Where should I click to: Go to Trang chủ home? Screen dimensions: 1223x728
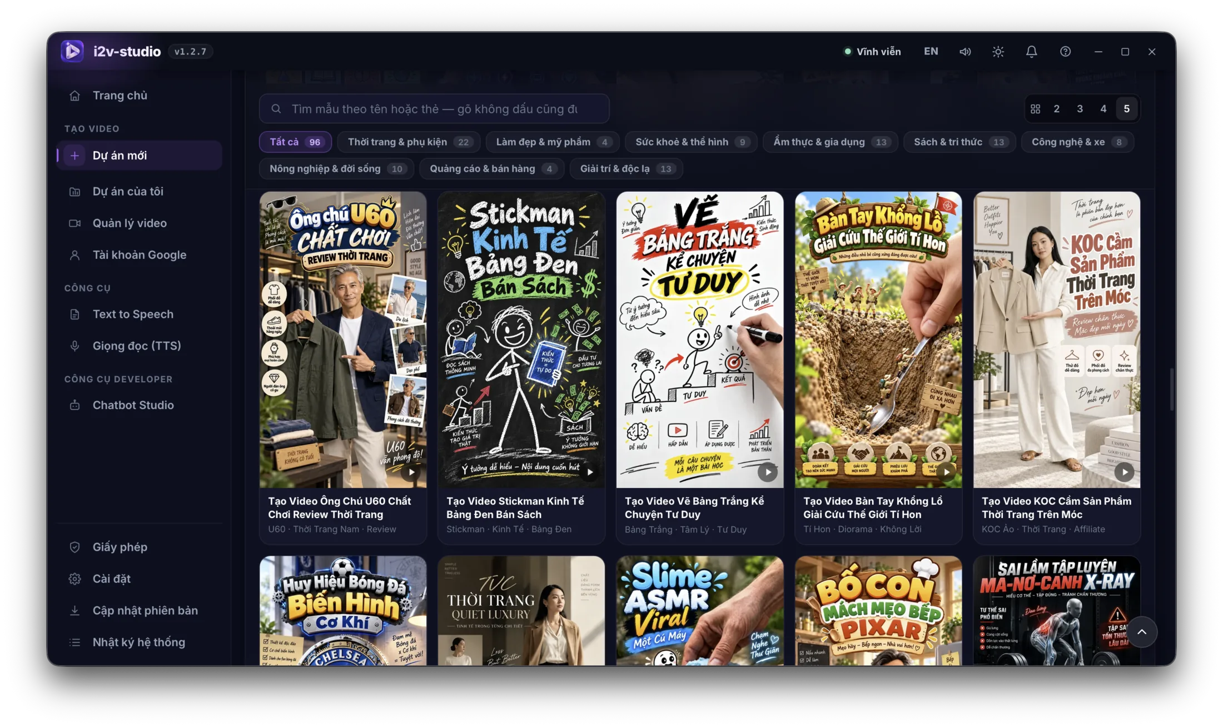pos(139,96)
